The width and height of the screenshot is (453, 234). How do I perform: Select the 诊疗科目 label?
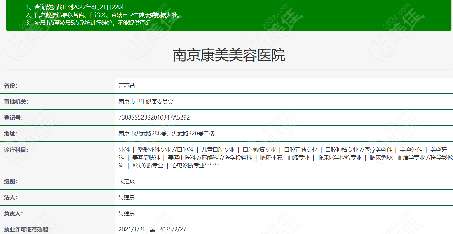tap(16, 150)
